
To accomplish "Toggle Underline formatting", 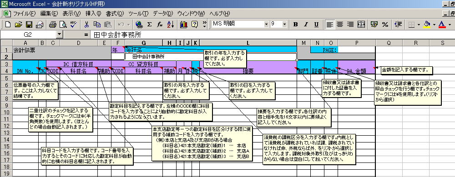I will pos(316,25).
